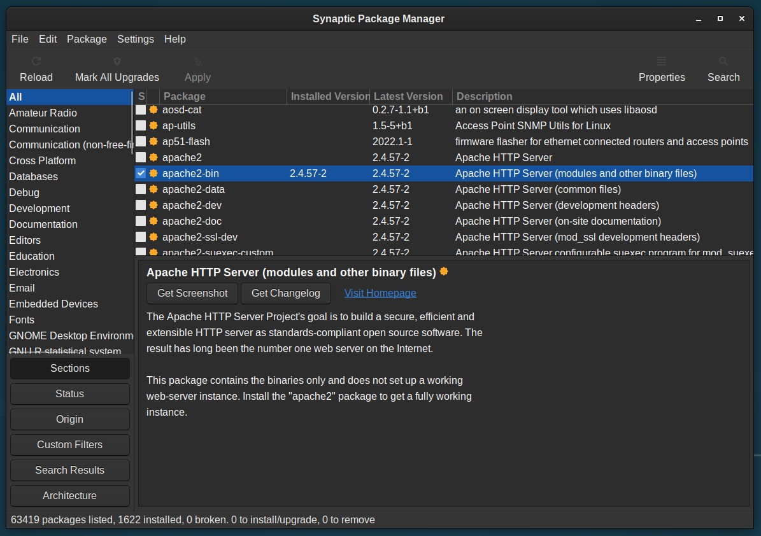This screenshot has width=761, height=536.
Task: Sort by the Package column header
Action: coord(224,97)
